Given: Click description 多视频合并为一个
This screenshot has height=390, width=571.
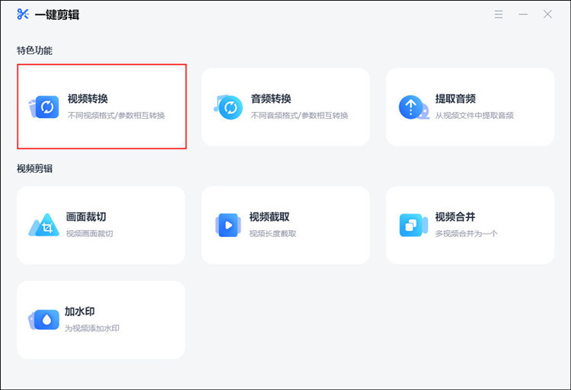Looking at the screenshot, I should (466, 234).
